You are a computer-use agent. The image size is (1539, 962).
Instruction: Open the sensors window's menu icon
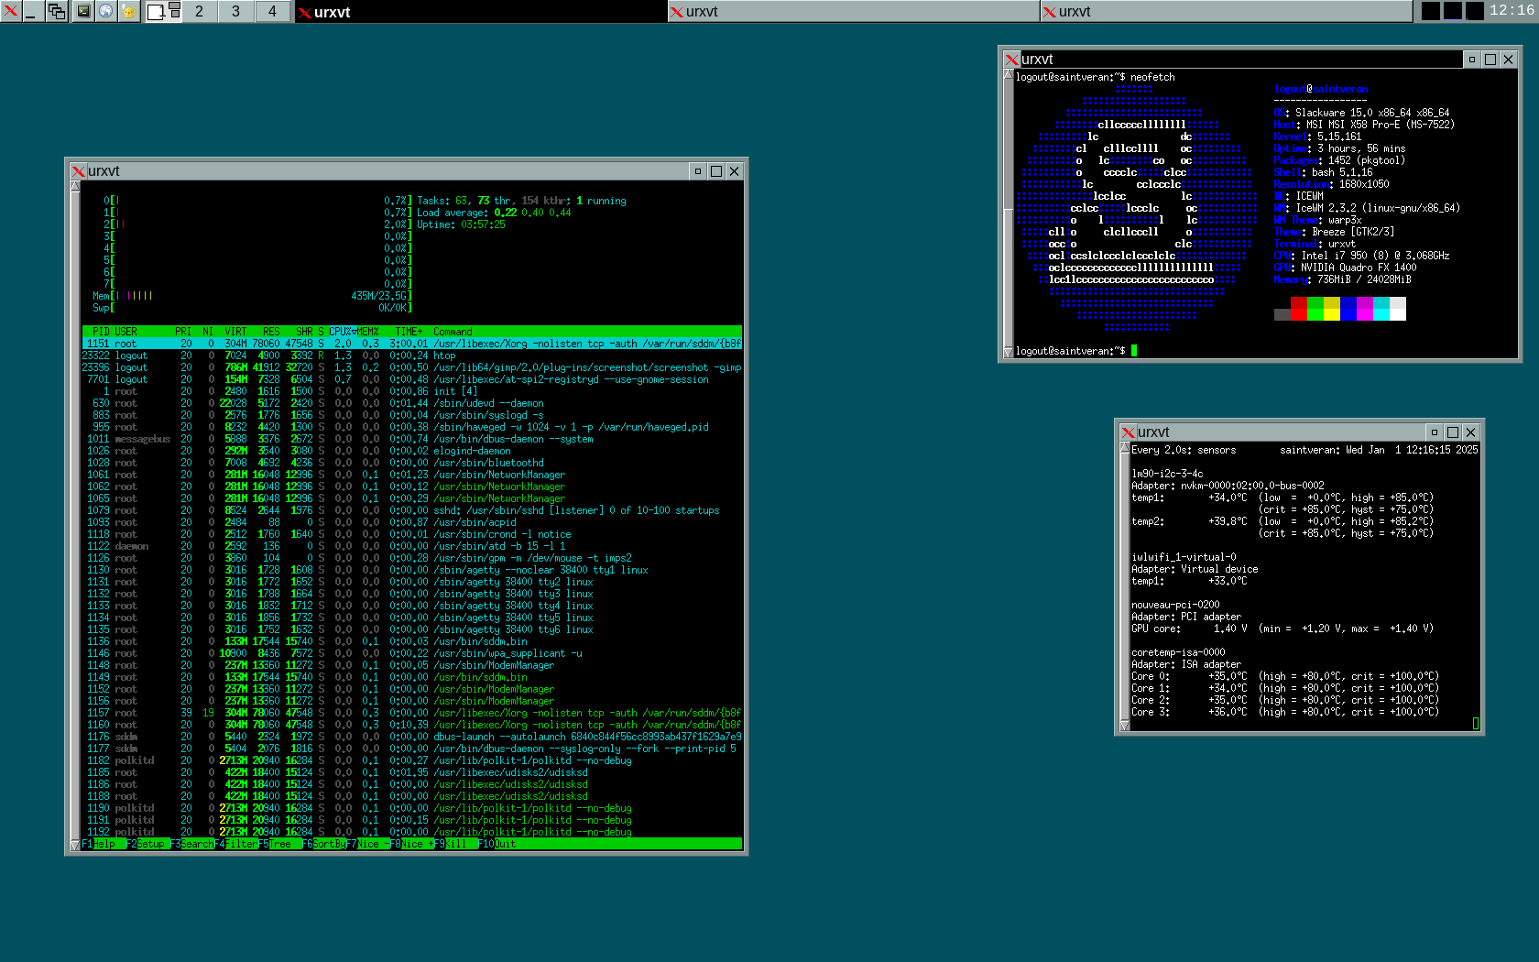tap(1129, 432)
